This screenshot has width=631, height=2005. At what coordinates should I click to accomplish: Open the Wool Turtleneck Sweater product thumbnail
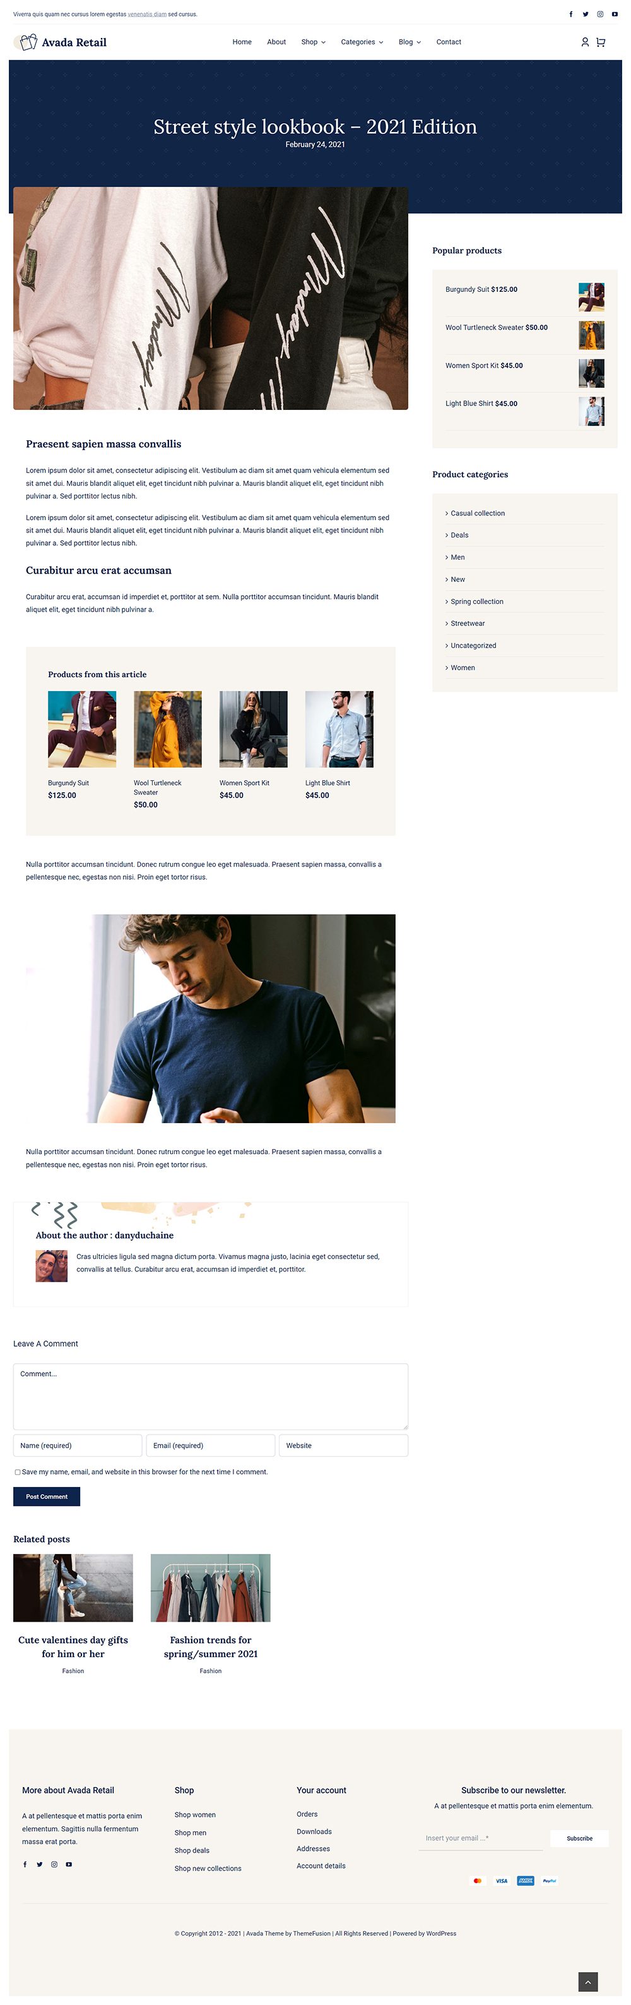click(x=591, y=335)
